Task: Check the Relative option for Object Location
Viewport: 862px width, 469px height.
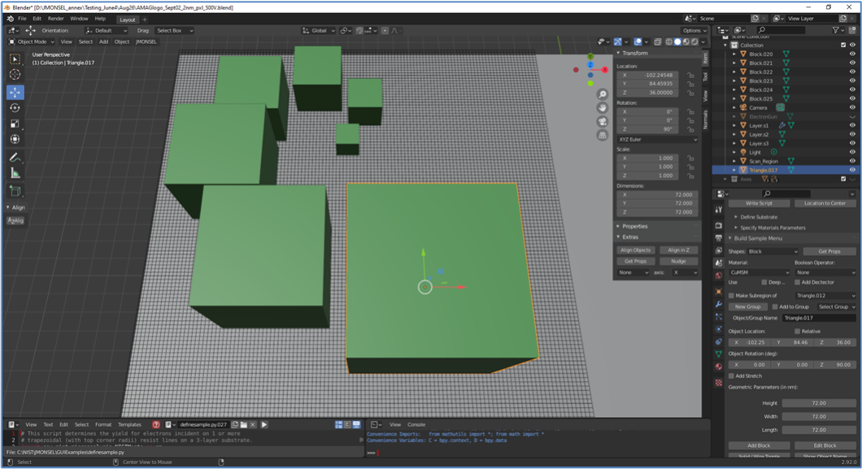Action: click(x=797, y=332)
